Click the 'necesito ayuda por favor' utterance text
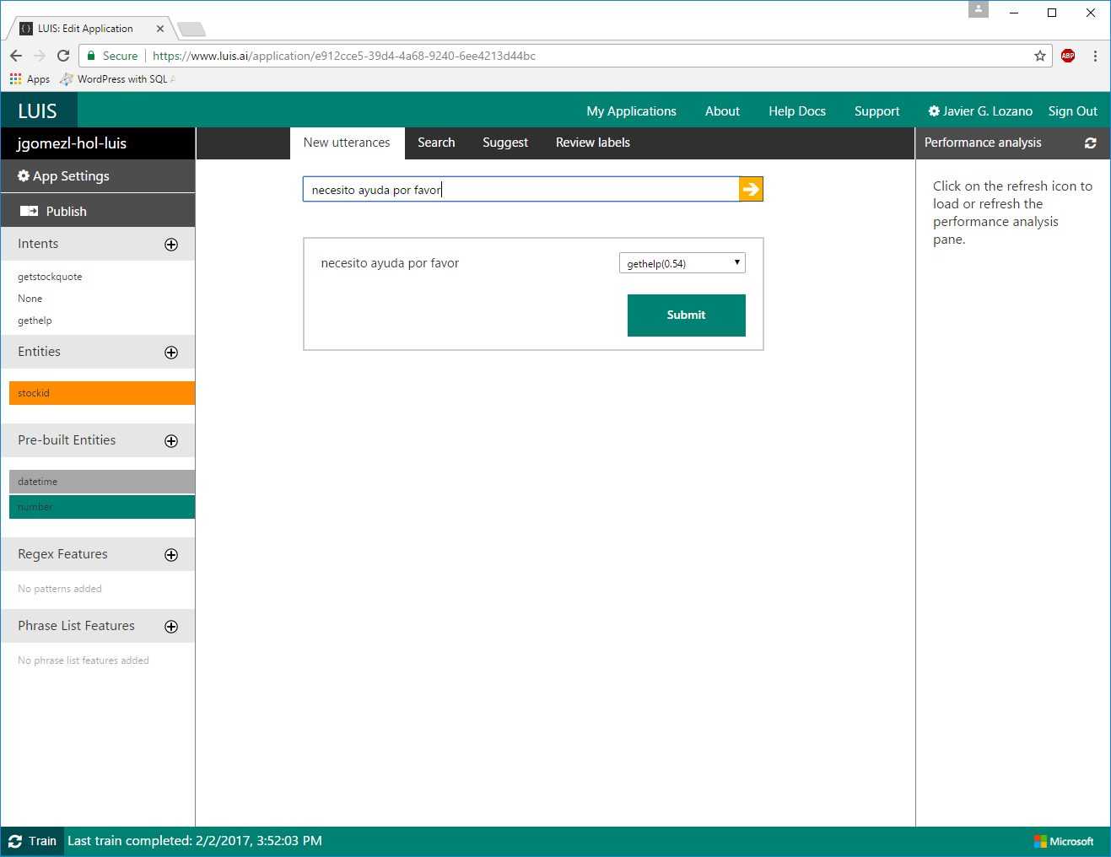The width and height of the screenshot is (1111, 857). point(390,263)
